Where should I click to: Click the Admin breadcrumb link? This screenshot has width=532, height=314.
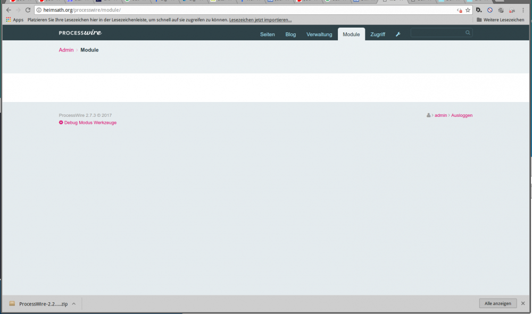66,50
